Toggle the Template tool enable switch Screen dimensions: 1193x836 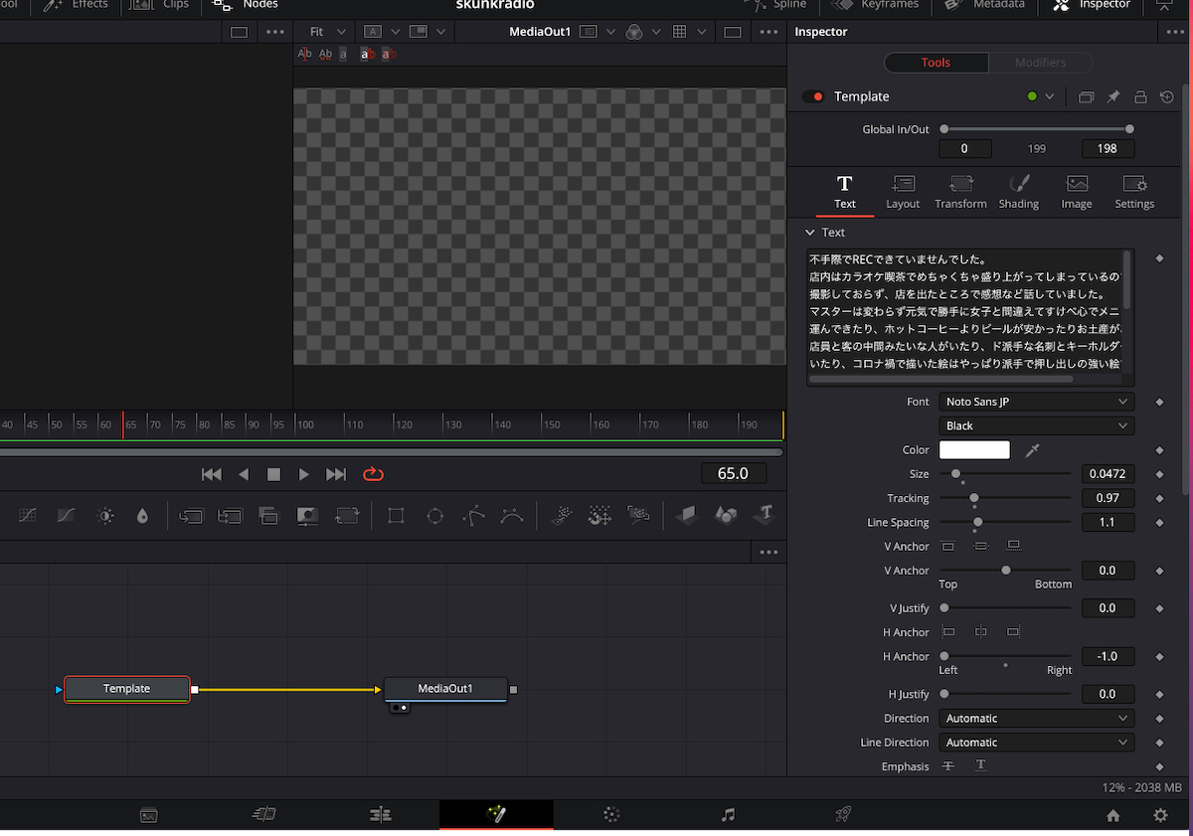click(x=813, y=96)
